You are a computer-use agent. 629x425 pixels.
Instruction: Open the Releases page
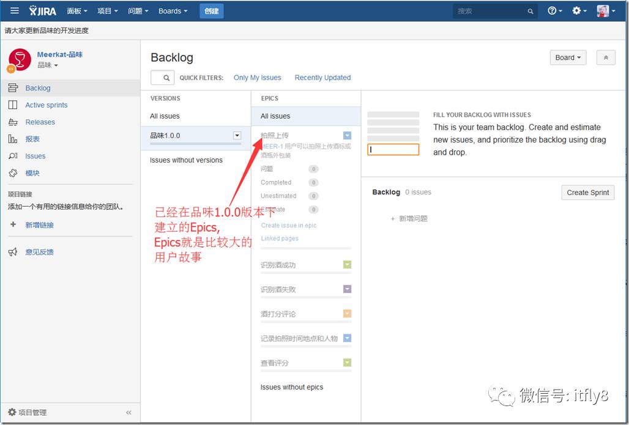pyautogui.click(x=40, y=122)
